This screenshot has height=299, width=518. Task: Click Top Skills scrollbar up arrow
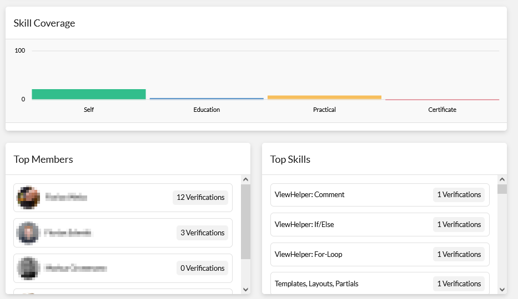(502, 179)
